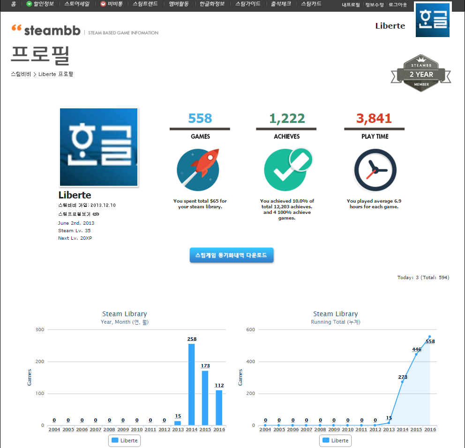Click the green checkmark ACHIEVES icon
The image size is (465, 448).
tap(288, 169)
